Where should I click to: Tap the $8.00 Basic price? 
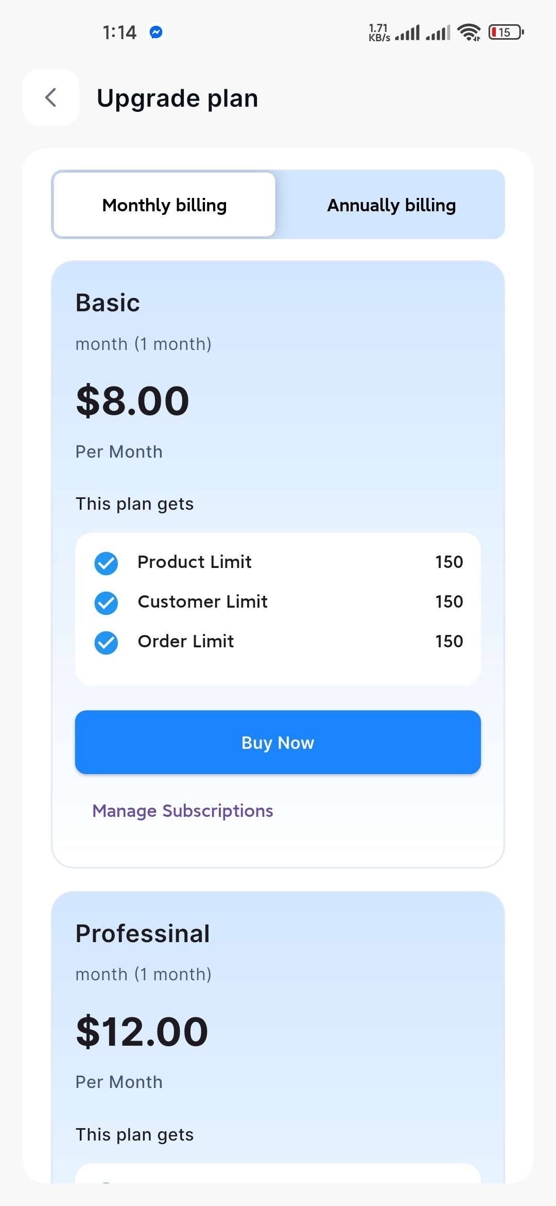click(x=133, y=401)
